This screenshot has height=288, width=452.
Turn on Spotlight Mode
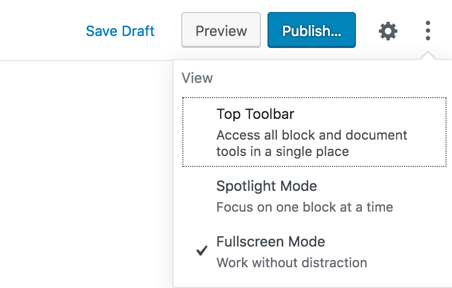click(x=314, y=196)
